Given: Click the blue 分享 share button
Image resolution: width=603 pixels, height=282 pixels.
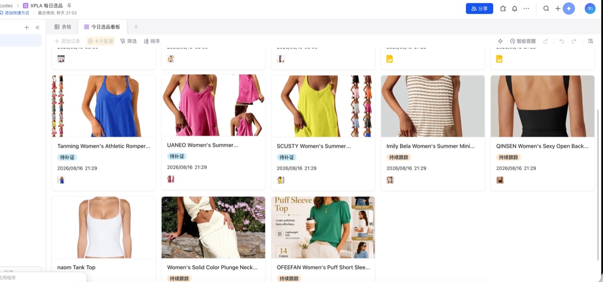Looking at the screenshot, I should pyautogui.click(x=479, y=8).
